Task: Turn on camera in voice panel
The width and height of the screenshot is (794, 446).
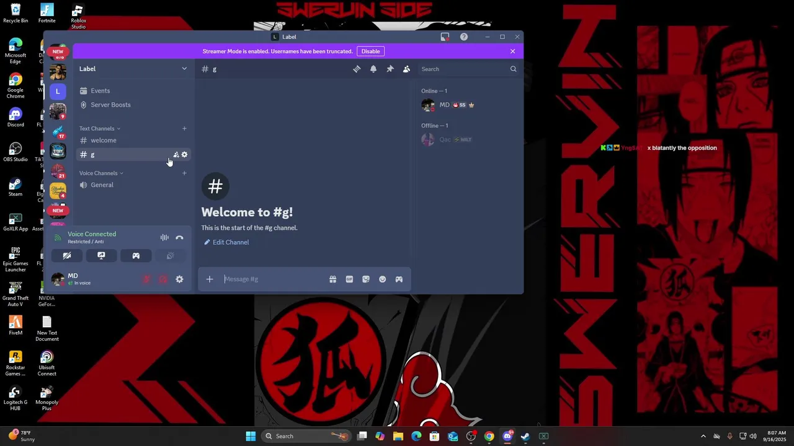Action: coord(67,256)
